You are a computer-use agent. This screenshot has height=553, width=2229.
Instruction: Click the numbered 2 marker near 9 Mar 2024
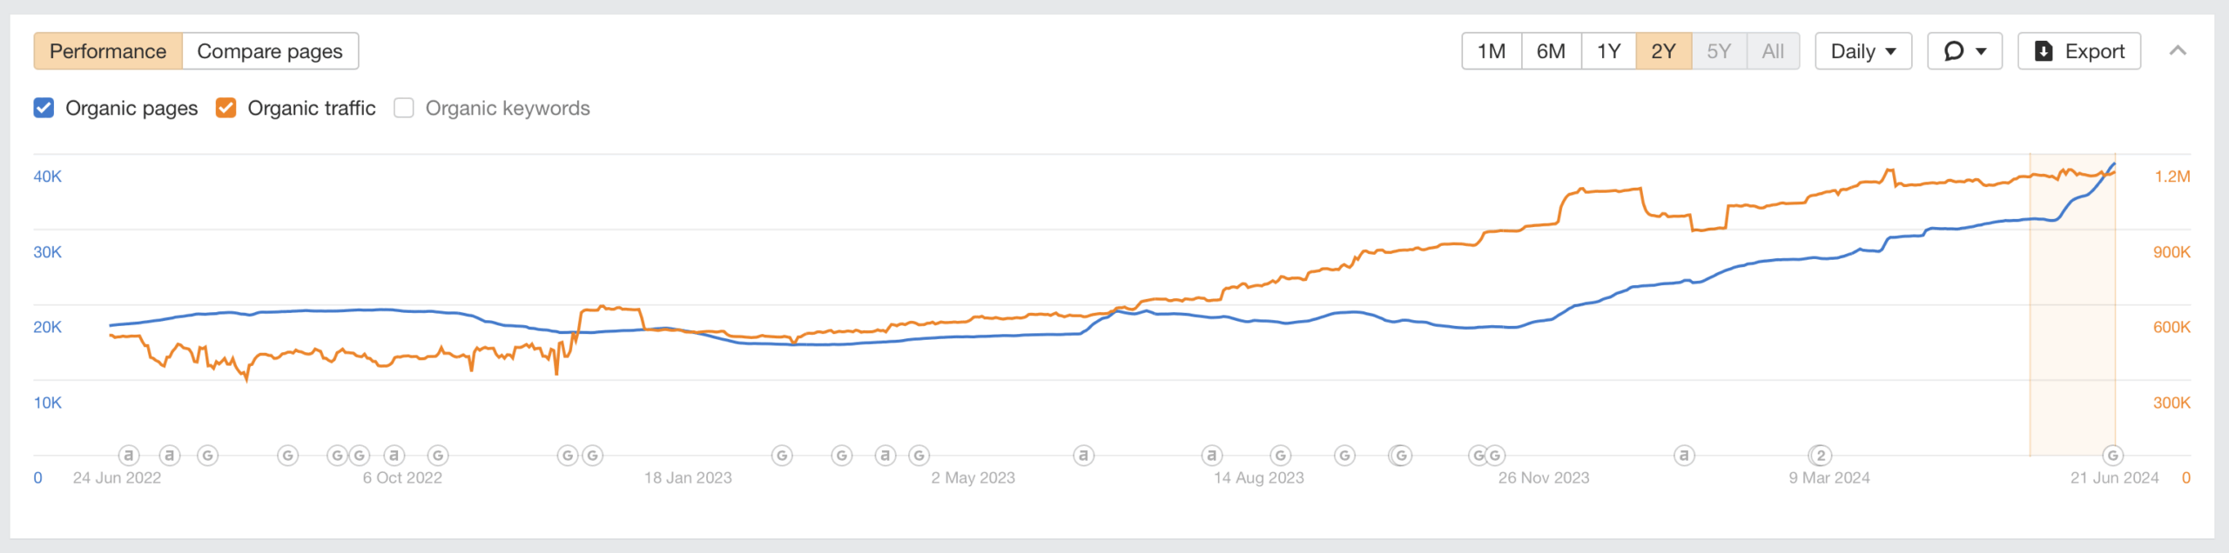[x=1820, y=455]
